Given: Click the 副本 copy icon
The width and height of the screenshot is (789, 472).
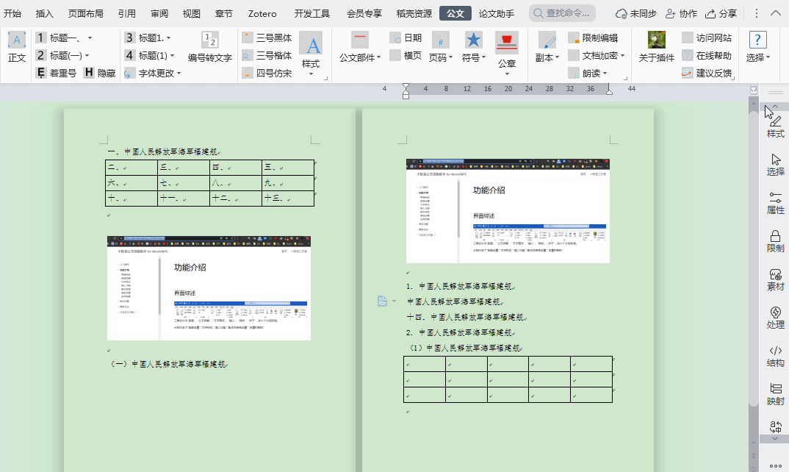Looking at the screenshot, I should pyautogui.click(x=547, y=47).
